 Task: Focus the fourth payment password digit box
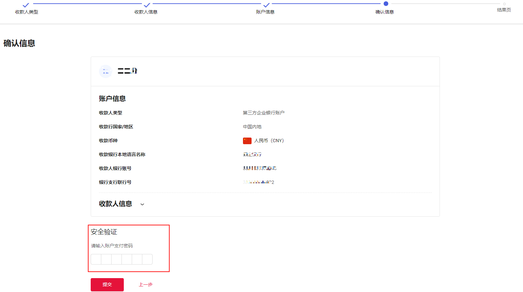[127, 259]
